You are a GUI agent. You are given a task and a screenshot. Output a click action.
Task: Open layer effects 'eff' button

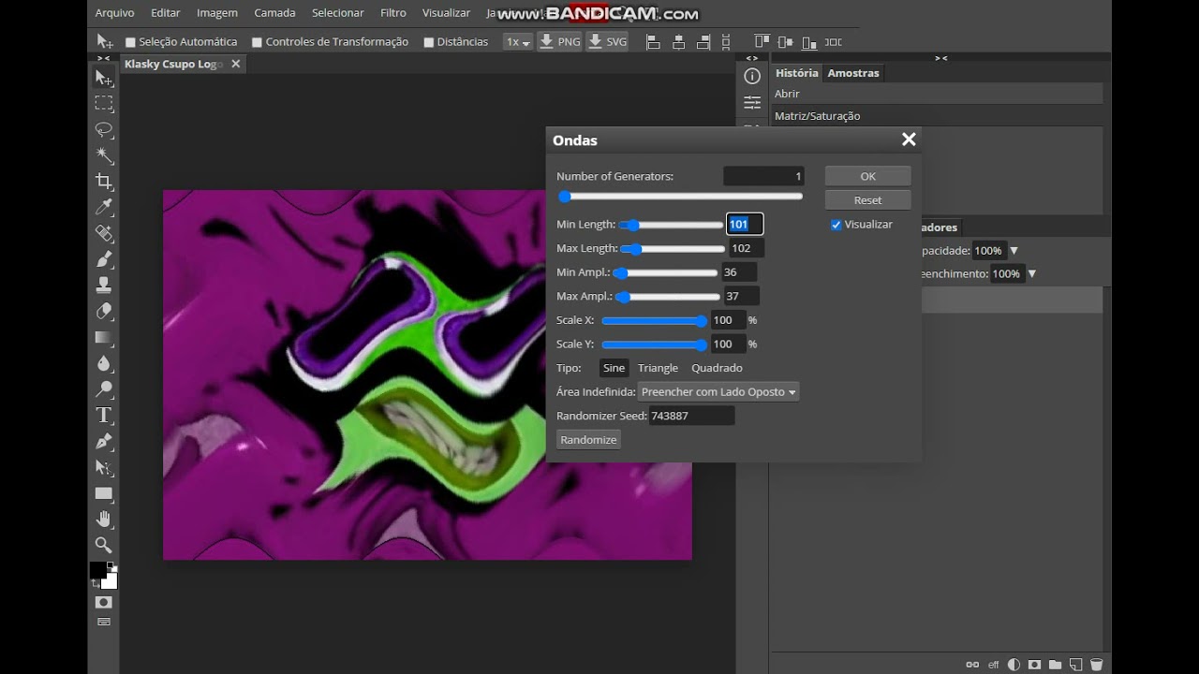coord(994,665)
